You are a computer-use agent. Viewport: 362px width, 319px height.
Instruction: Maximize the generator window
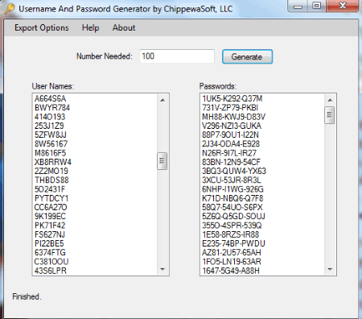[x=317, y=6]
